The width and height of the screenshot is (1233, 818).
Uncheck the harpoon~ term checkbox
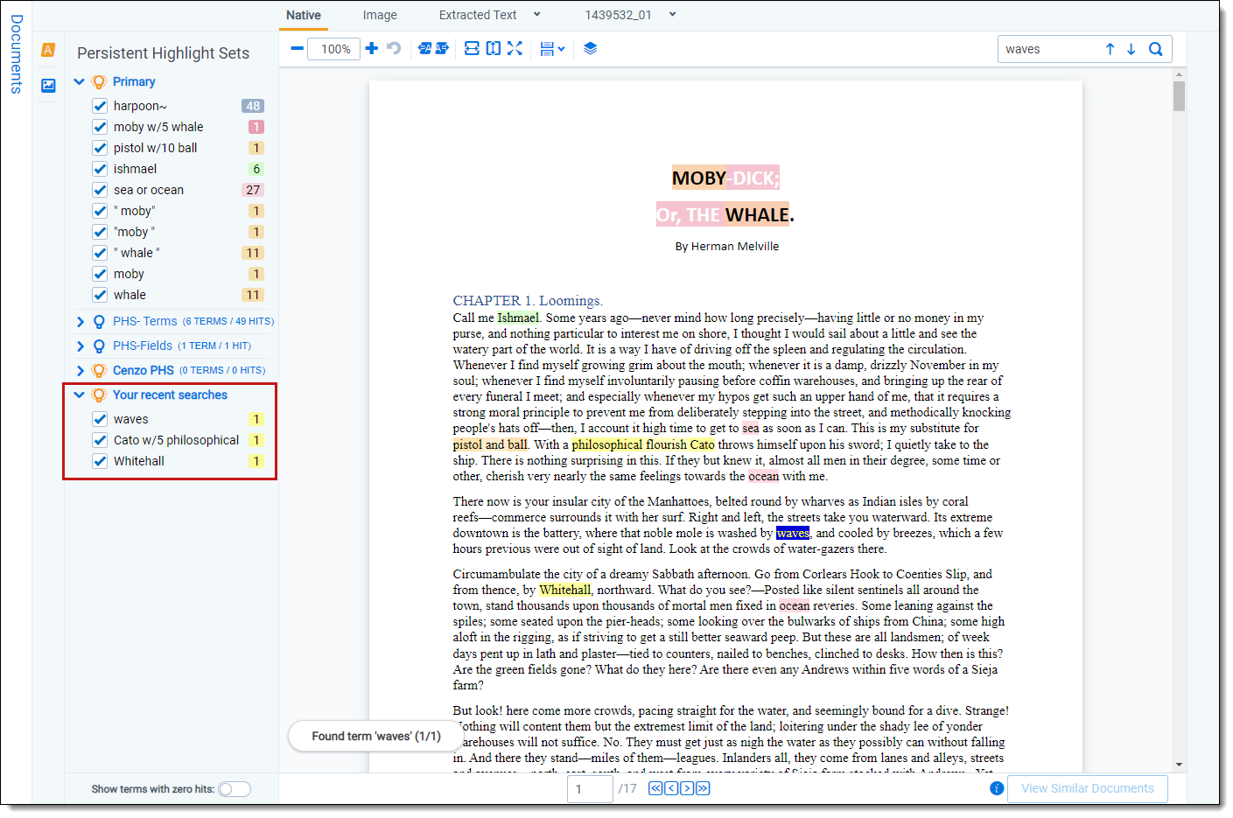[100, 106]
